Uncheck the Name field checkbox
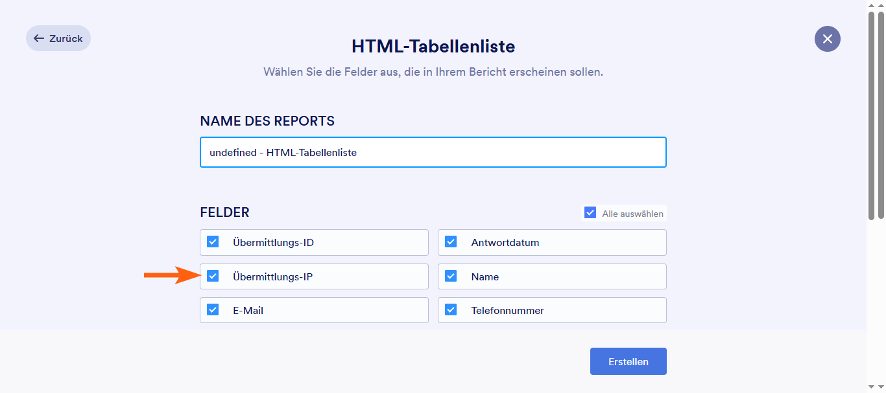886x393 pixels. (x=451, y=276)
